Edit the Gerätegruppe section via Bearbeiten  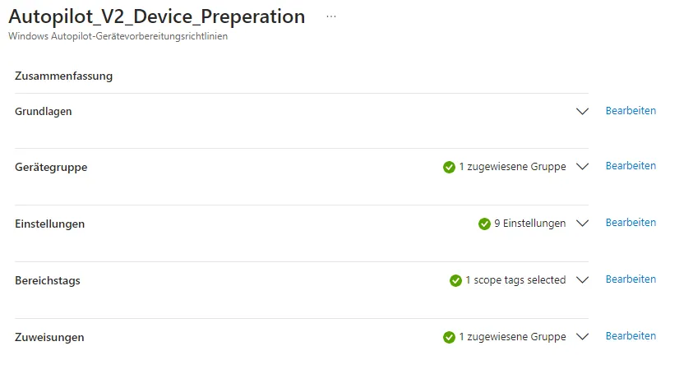[631, 166]
